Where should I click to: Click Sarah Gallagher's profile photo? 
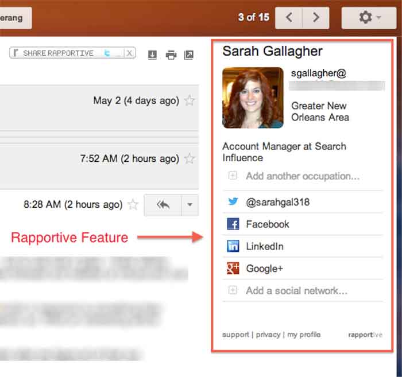click(253, 98)
